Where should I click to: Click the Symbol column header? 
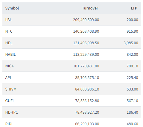tap(12, 8)
